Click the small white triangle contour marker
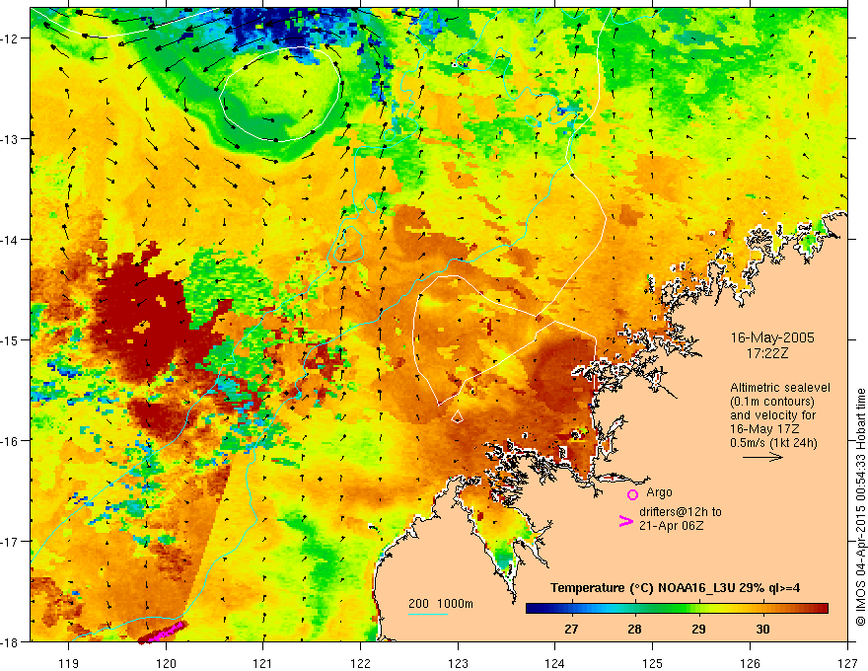 point(457,415)
